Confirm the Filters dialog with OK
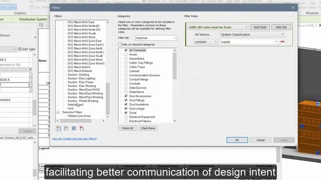Viewport: 321px width, 180px height. pyautogui.click(x=237, y=140)
